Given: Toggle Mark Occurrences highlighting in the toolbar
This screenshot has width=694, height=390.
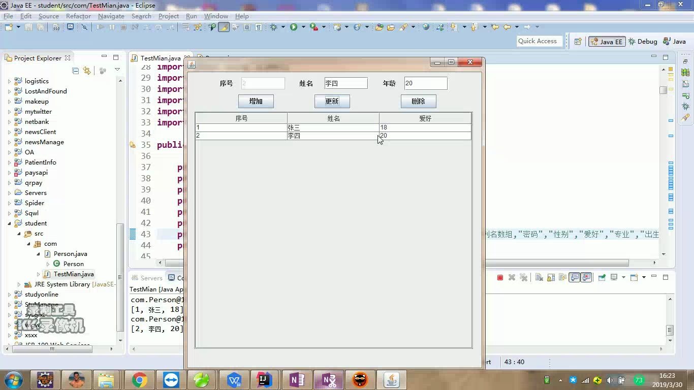Looking at the screenshot, I should point(224,27).
